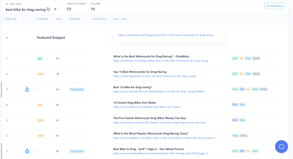Download the SERP results
This screenshot has height=159, width=293.
click(x=274, y=6)
